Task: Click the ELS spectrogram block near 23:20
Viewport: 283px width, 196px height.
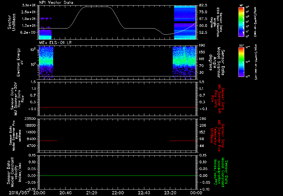Action: click(184, 63)
